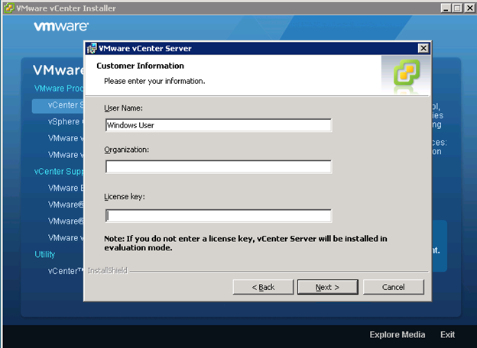Cancel the vCenter Server setup
Screen dimensions: 477x348
pos(394,287)
